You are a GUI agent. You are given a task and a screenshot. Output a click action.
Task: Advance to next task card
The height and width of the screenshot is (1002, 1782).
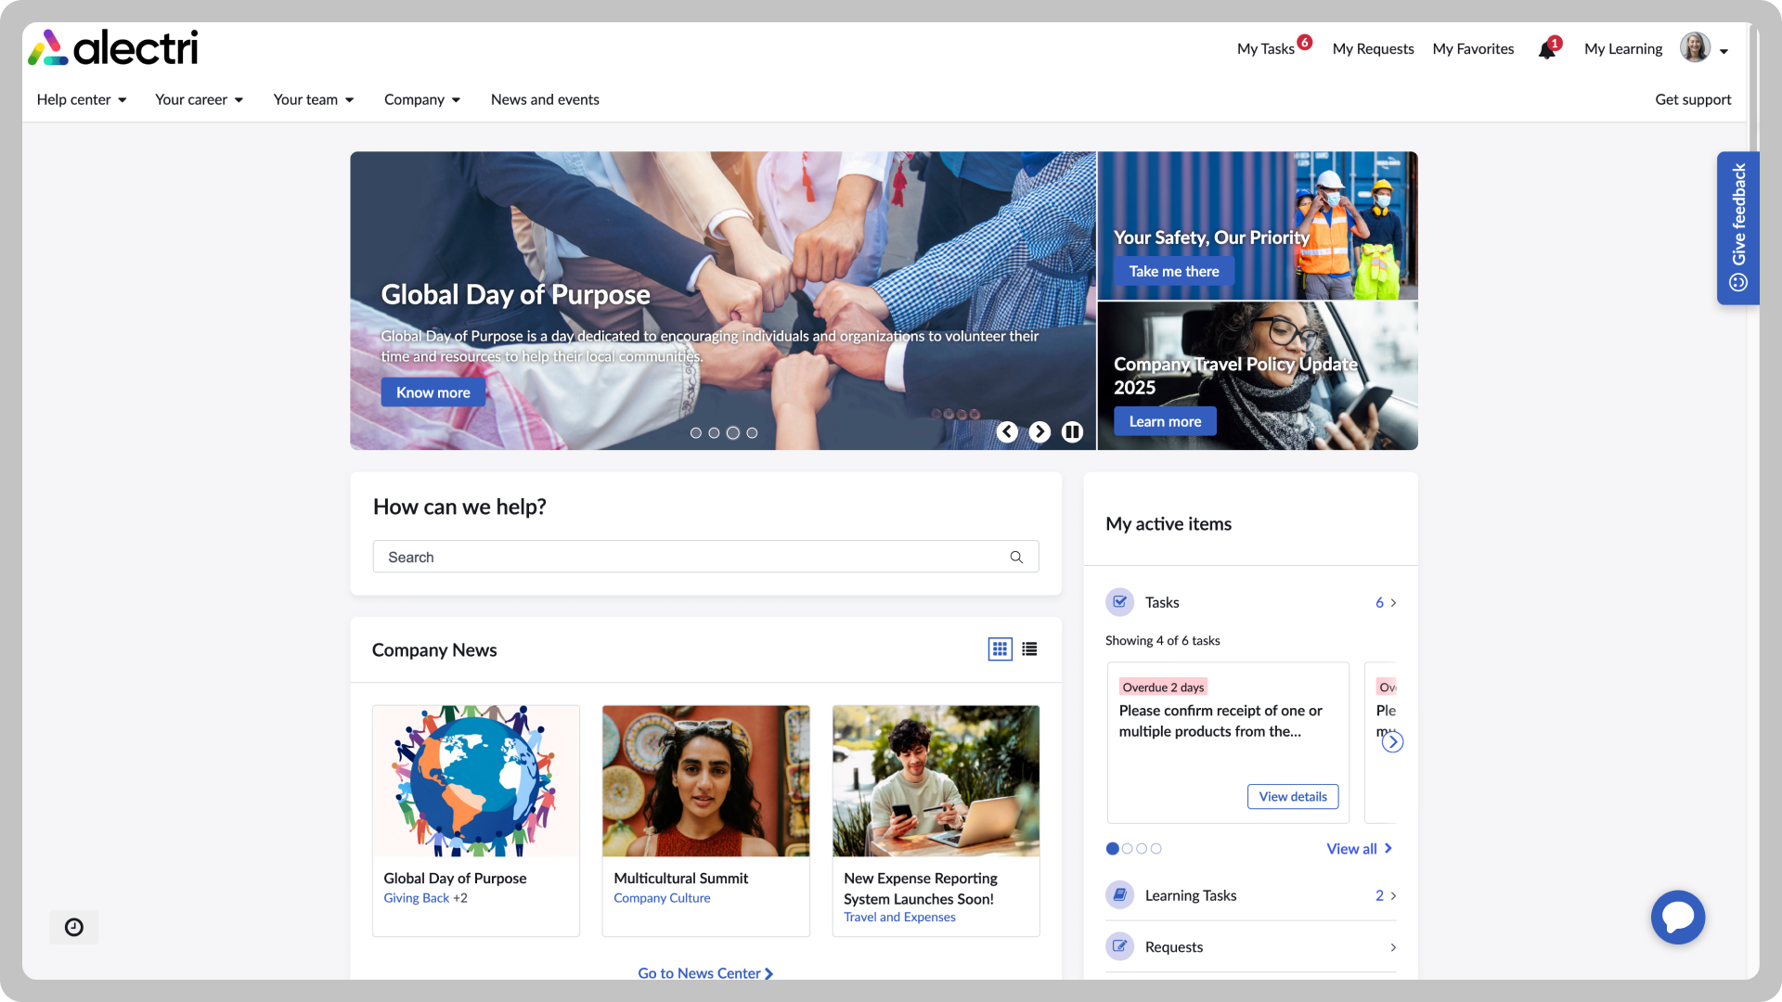(x=1392, y=741)
